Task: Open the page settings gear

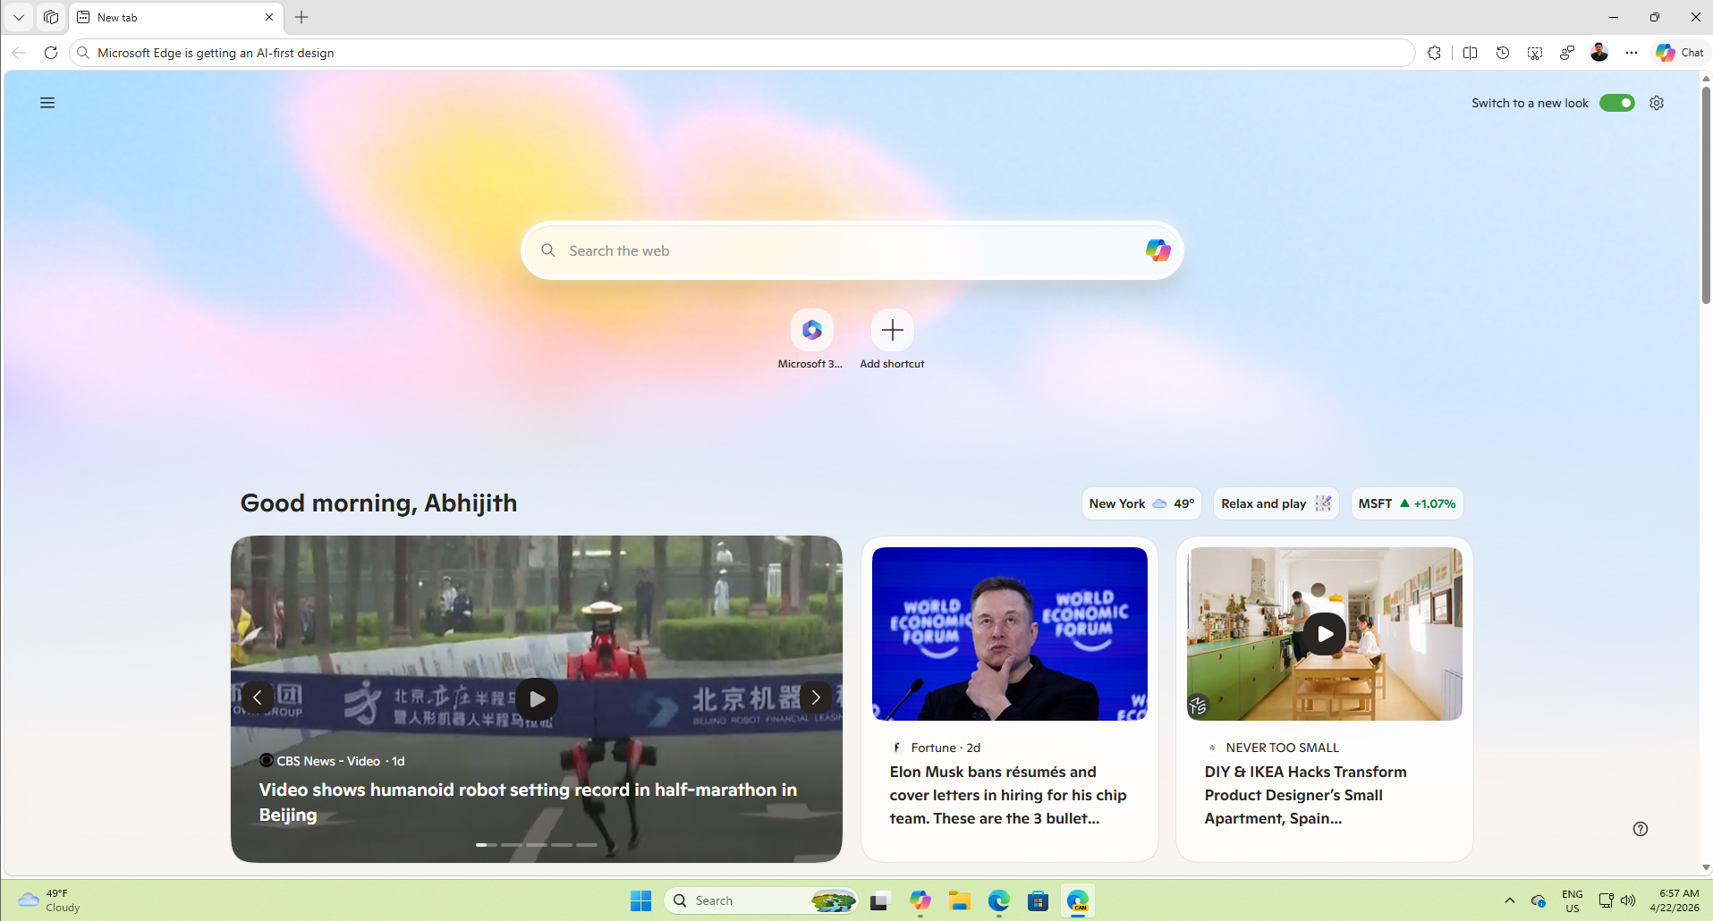Action: (x=1657, y=103)
